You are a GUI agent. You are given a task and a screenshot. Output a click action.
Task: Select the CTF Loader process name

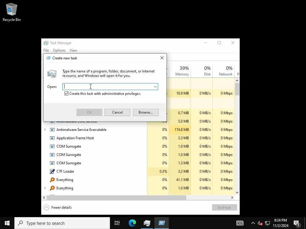tap(65, 171)
